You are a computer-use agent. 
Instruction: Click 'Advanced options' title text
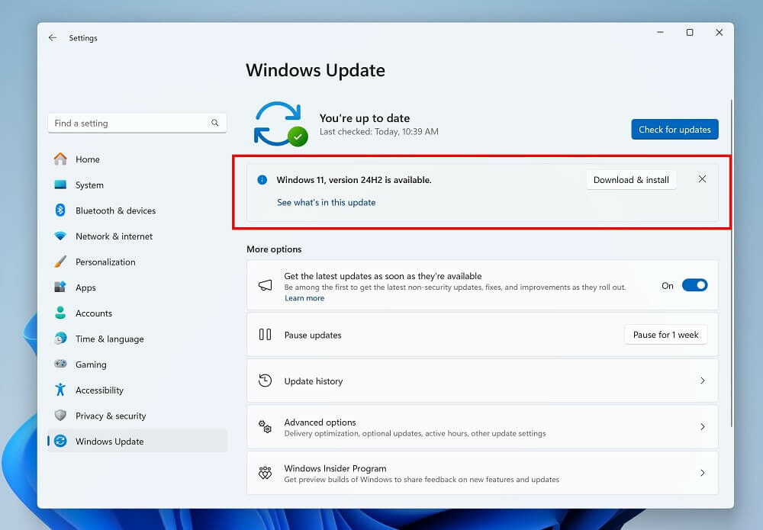(320, 422)
